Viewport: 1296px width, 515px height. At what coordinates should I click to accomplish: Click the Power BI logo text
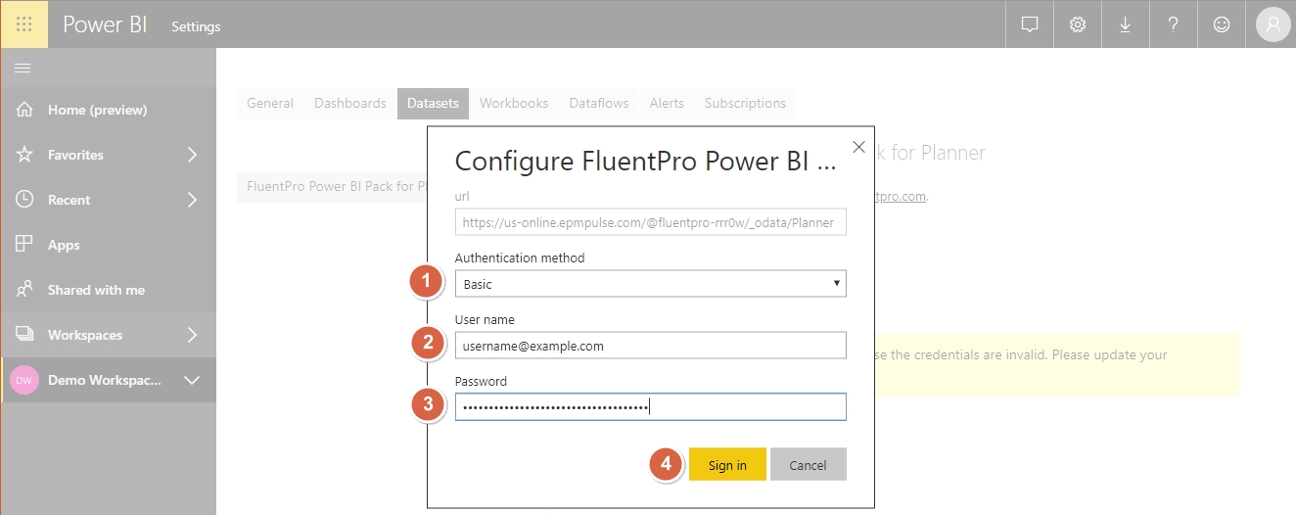(x=105, y=25)
